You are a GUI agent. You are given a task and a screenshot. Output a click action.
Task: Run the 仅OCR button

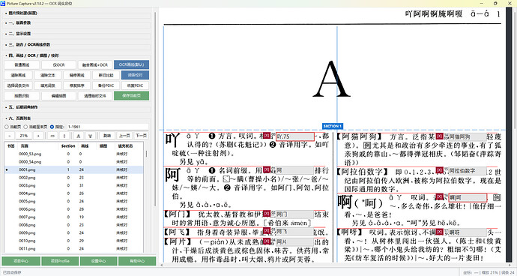pyautogui.click(x=58, y=64)
